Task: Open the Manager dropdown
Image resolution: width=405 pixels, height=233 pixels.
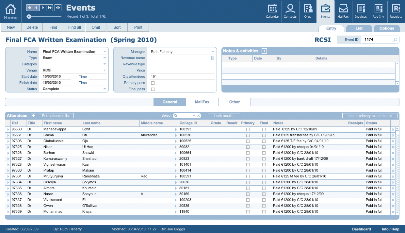Action: [213, 52]
